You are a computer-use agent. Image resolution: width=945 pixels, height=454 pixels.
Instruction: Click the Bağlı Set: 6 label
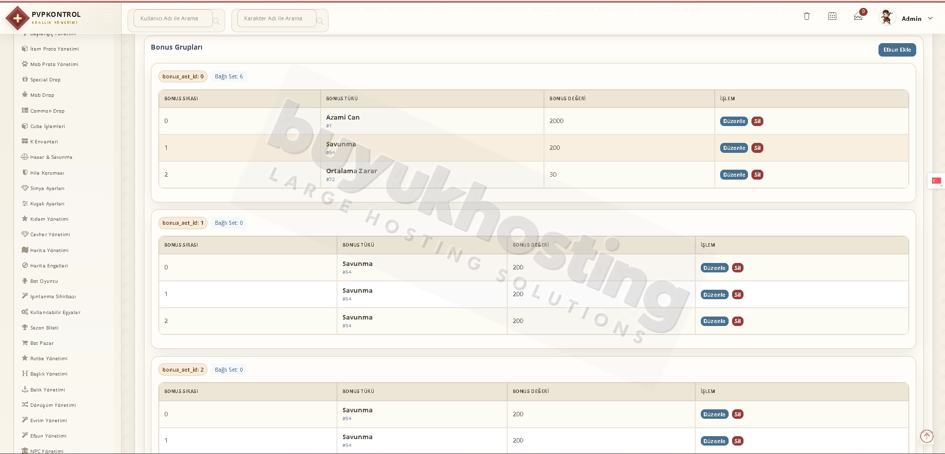229,76
